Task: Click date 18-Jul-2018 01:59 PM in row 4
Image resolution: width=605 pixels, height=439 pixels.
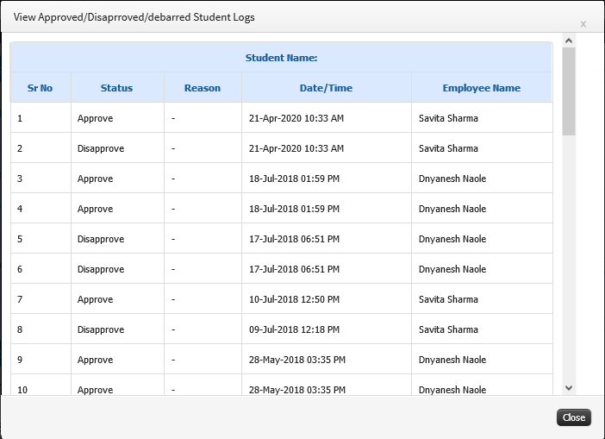Action: point(294,209)
